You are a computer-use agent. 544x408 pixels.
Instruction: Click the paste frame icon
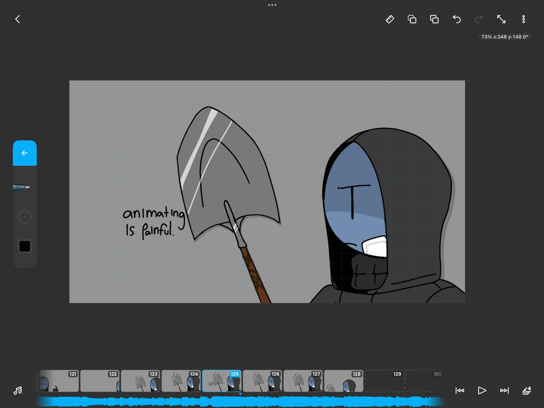point(434,19)
